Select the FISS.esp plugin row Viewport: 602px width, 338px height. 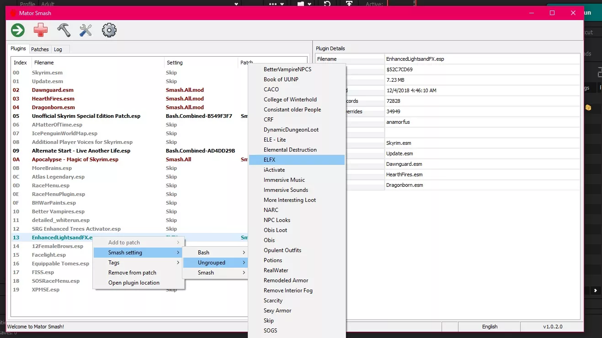(52, 272)
